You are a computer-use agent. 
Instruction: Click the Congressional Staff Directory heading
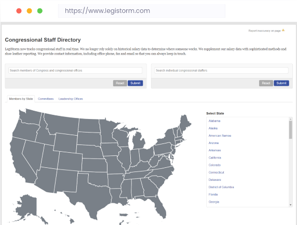coord(43,40)
